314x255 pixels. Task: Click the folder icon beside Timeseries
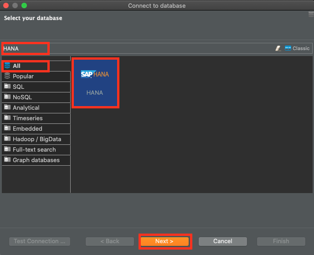point(7,117)
